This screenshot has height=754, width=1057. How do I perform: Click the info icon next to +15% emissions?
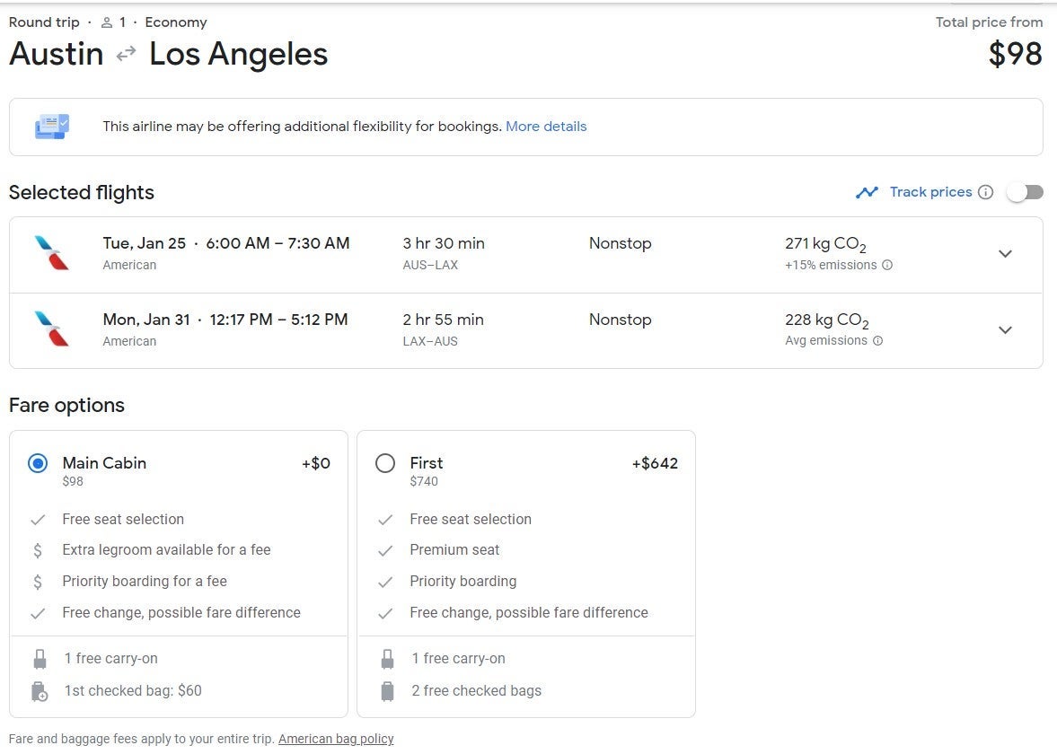[887, 265]
